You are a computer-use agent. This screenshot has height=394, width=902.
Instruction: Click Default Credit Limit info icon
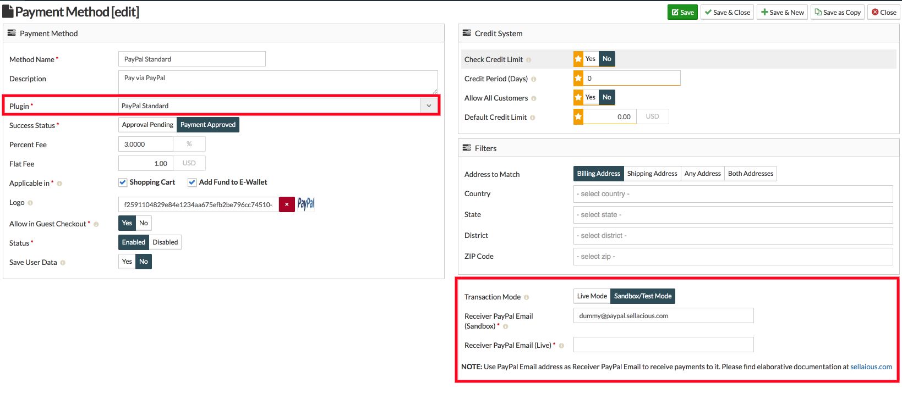coord(533,118)
